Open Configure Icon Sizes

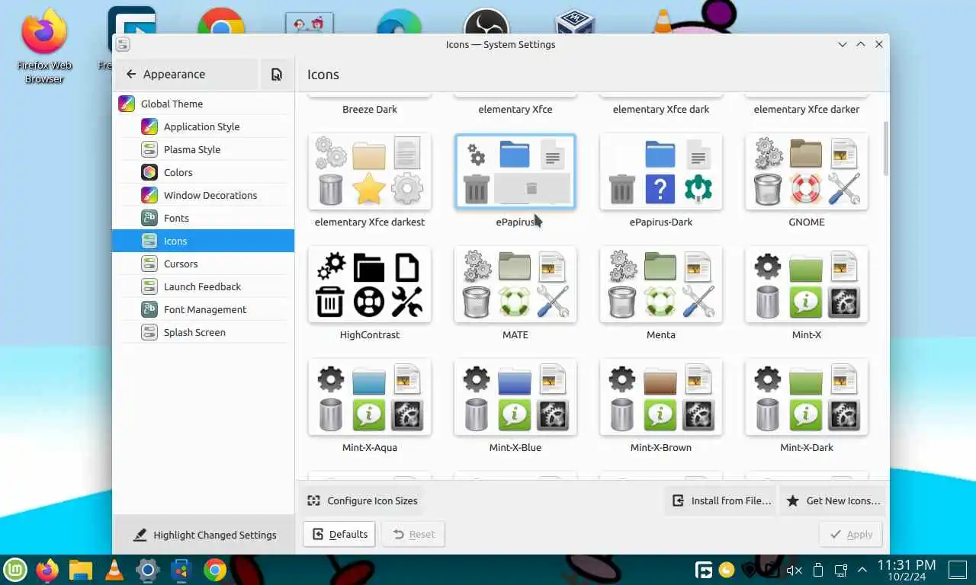pos(362,500)
